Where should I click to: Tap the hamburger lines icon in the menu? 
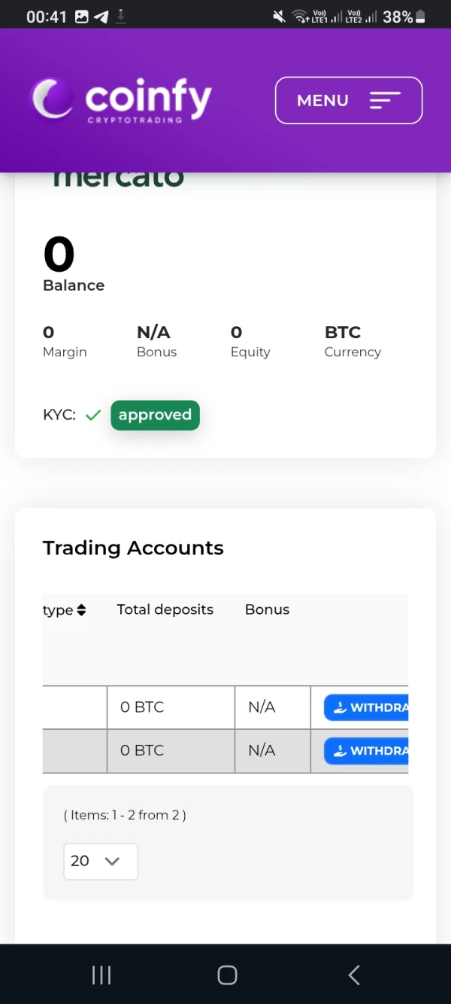click(385, 100)
